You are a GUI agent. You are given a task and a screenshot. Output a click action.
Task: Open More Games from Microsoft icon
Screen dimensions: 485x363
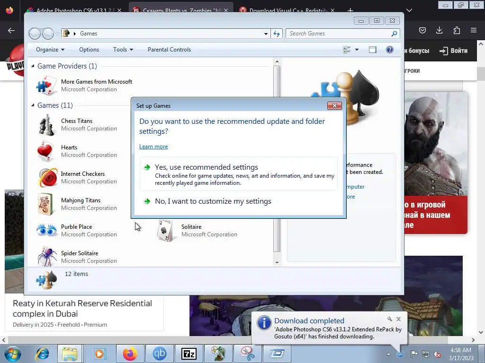tap(46, 86)
